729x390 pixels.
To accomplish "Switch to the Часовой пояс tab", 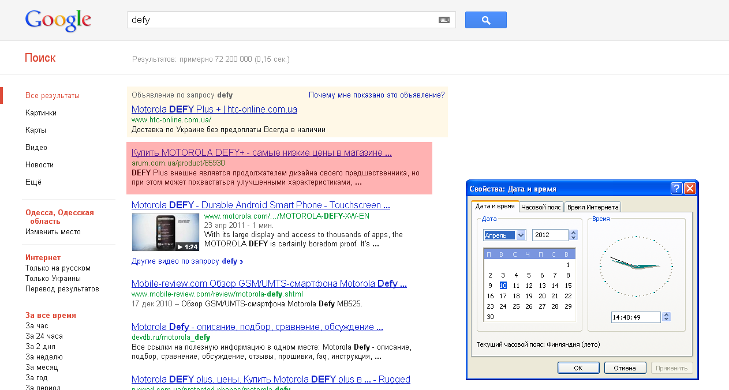I will [x=541, y=207].
